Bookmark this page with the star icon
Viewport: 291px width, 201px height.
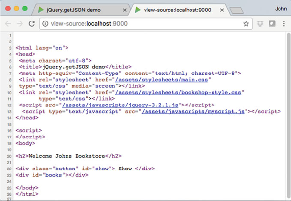(x=246, y=24)
